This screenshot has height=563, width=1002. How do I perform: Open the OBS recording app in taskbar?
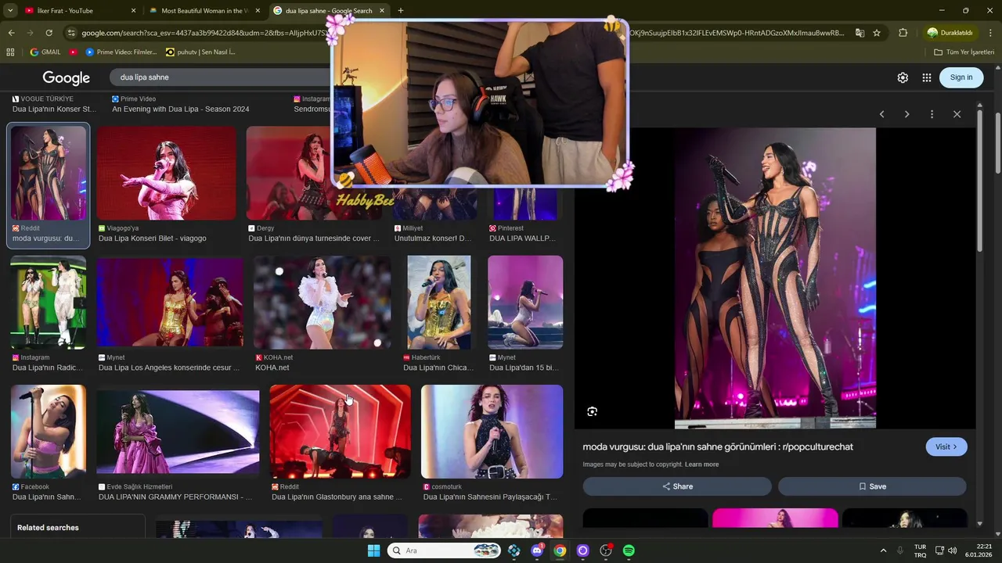pos(606,550)
